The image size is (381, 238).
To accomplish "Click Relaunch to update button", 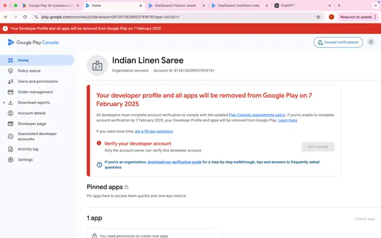I will [x=356, y=17].
